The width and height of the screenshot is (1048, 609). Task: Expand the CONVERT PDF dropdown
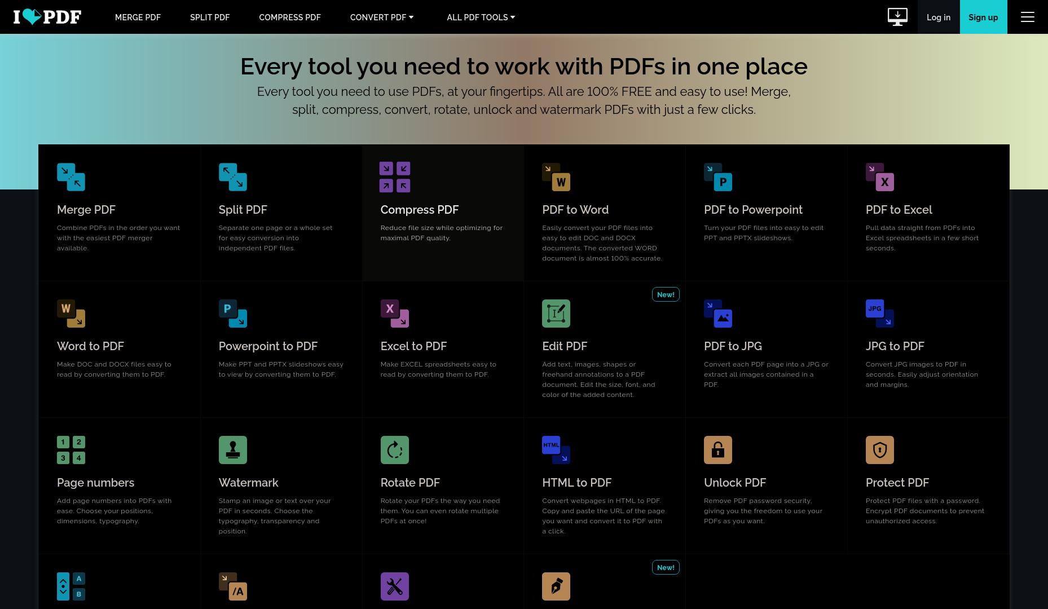pos(382,17)
